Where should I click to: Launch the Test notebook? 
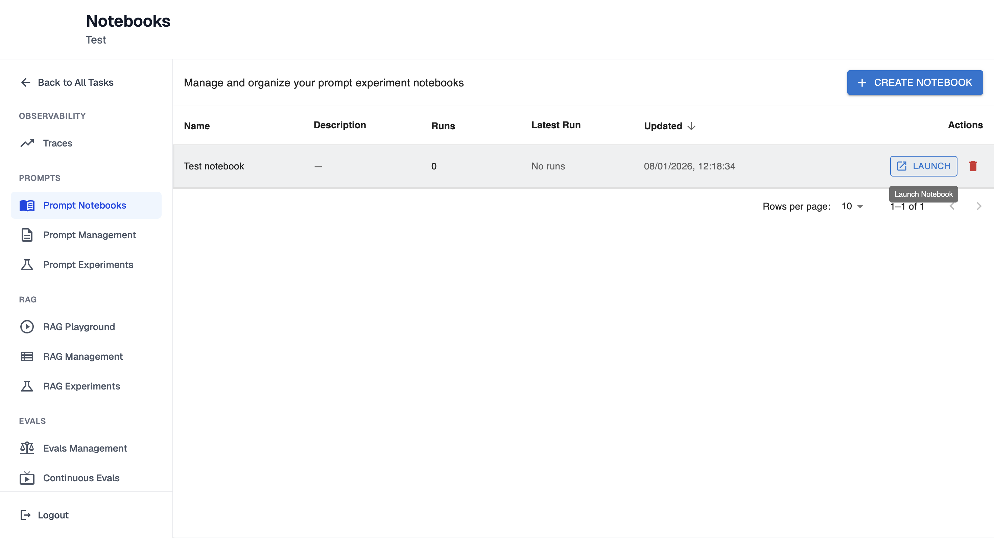(x=923, y=166)
